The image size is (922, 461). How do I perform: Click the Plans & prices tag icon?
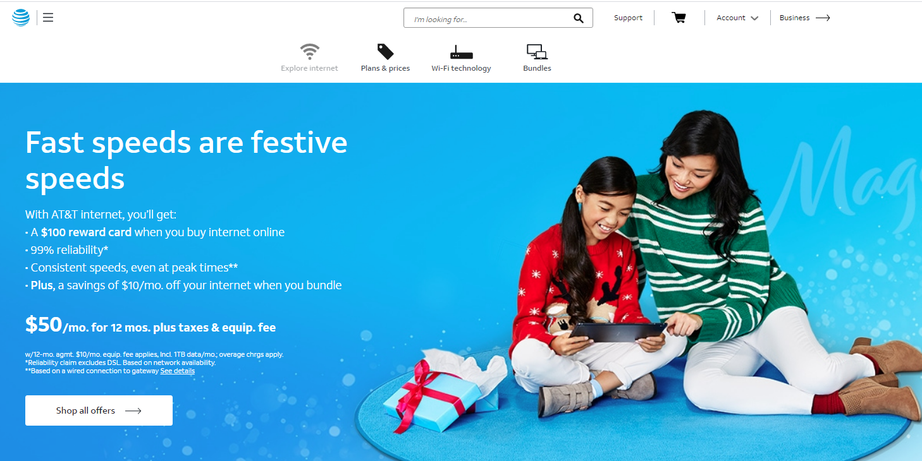385,52
